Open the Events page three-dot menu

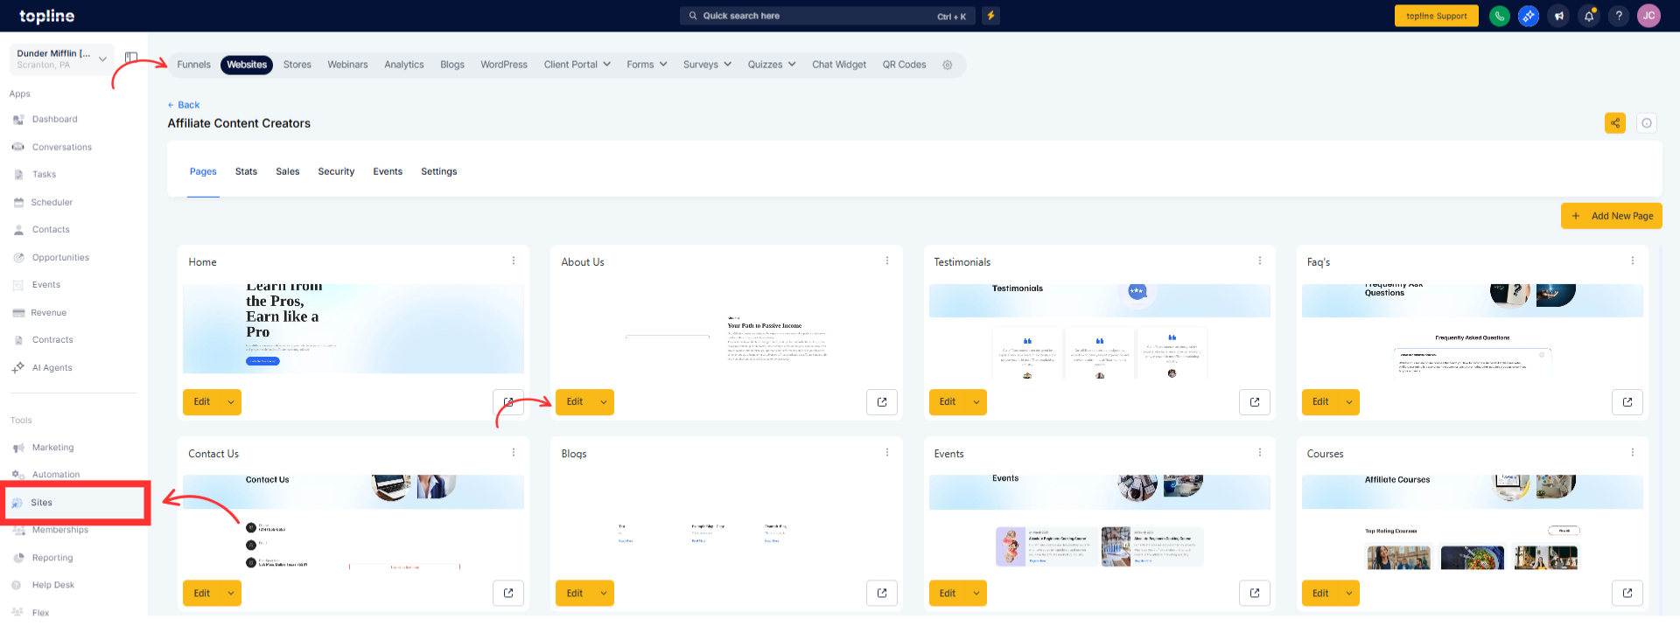click(1259, 452)
